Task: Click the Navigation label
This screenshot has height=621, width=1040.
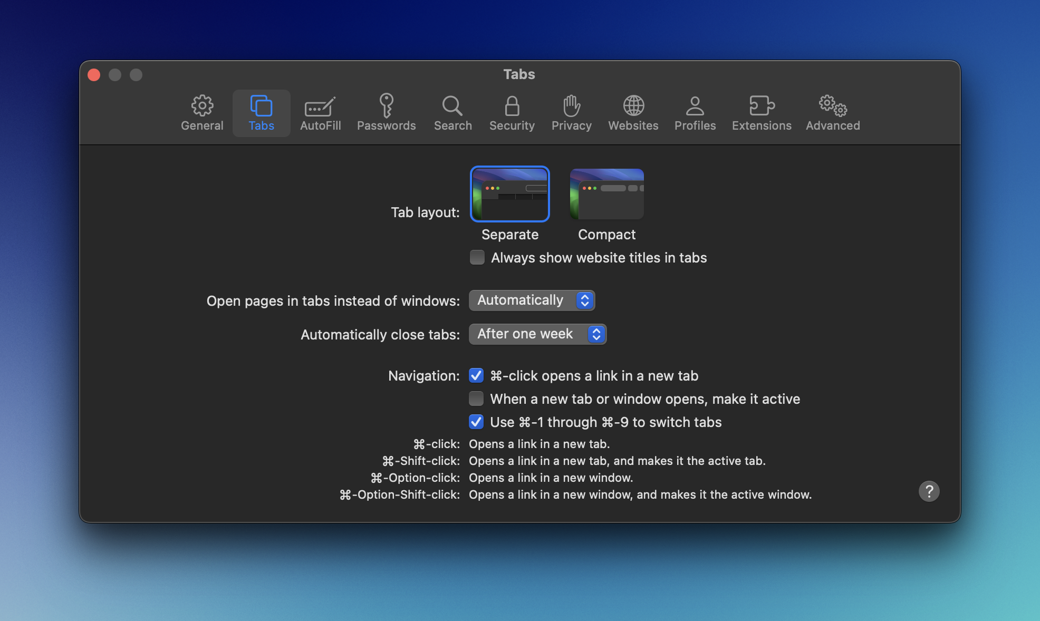Action: [x=424, y=376]
